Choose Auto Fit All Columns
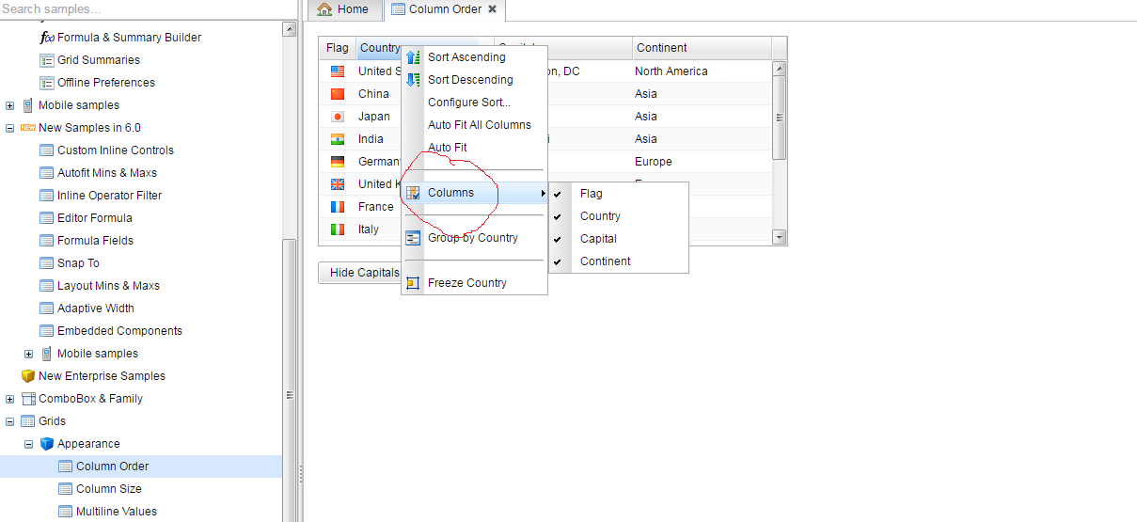Image resolution: width=1137 pixels, height=522 pixels. pos(479,125)
